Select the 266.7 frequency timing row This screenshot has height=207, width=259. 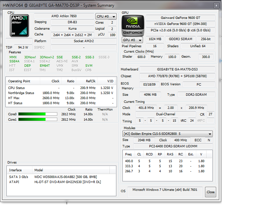point(168,171)
